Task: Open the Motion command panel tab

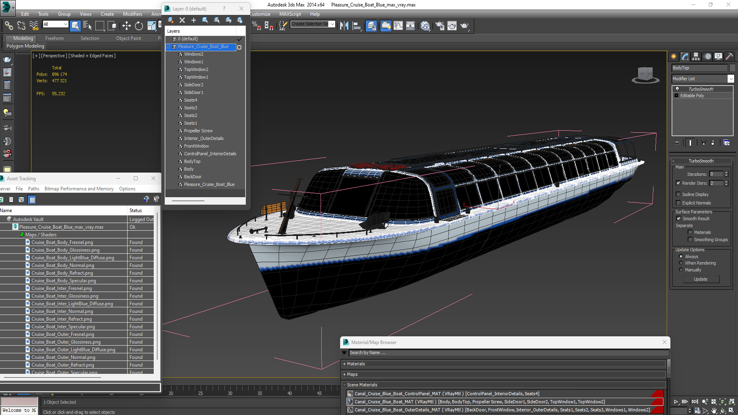Action: click(708, 56)
